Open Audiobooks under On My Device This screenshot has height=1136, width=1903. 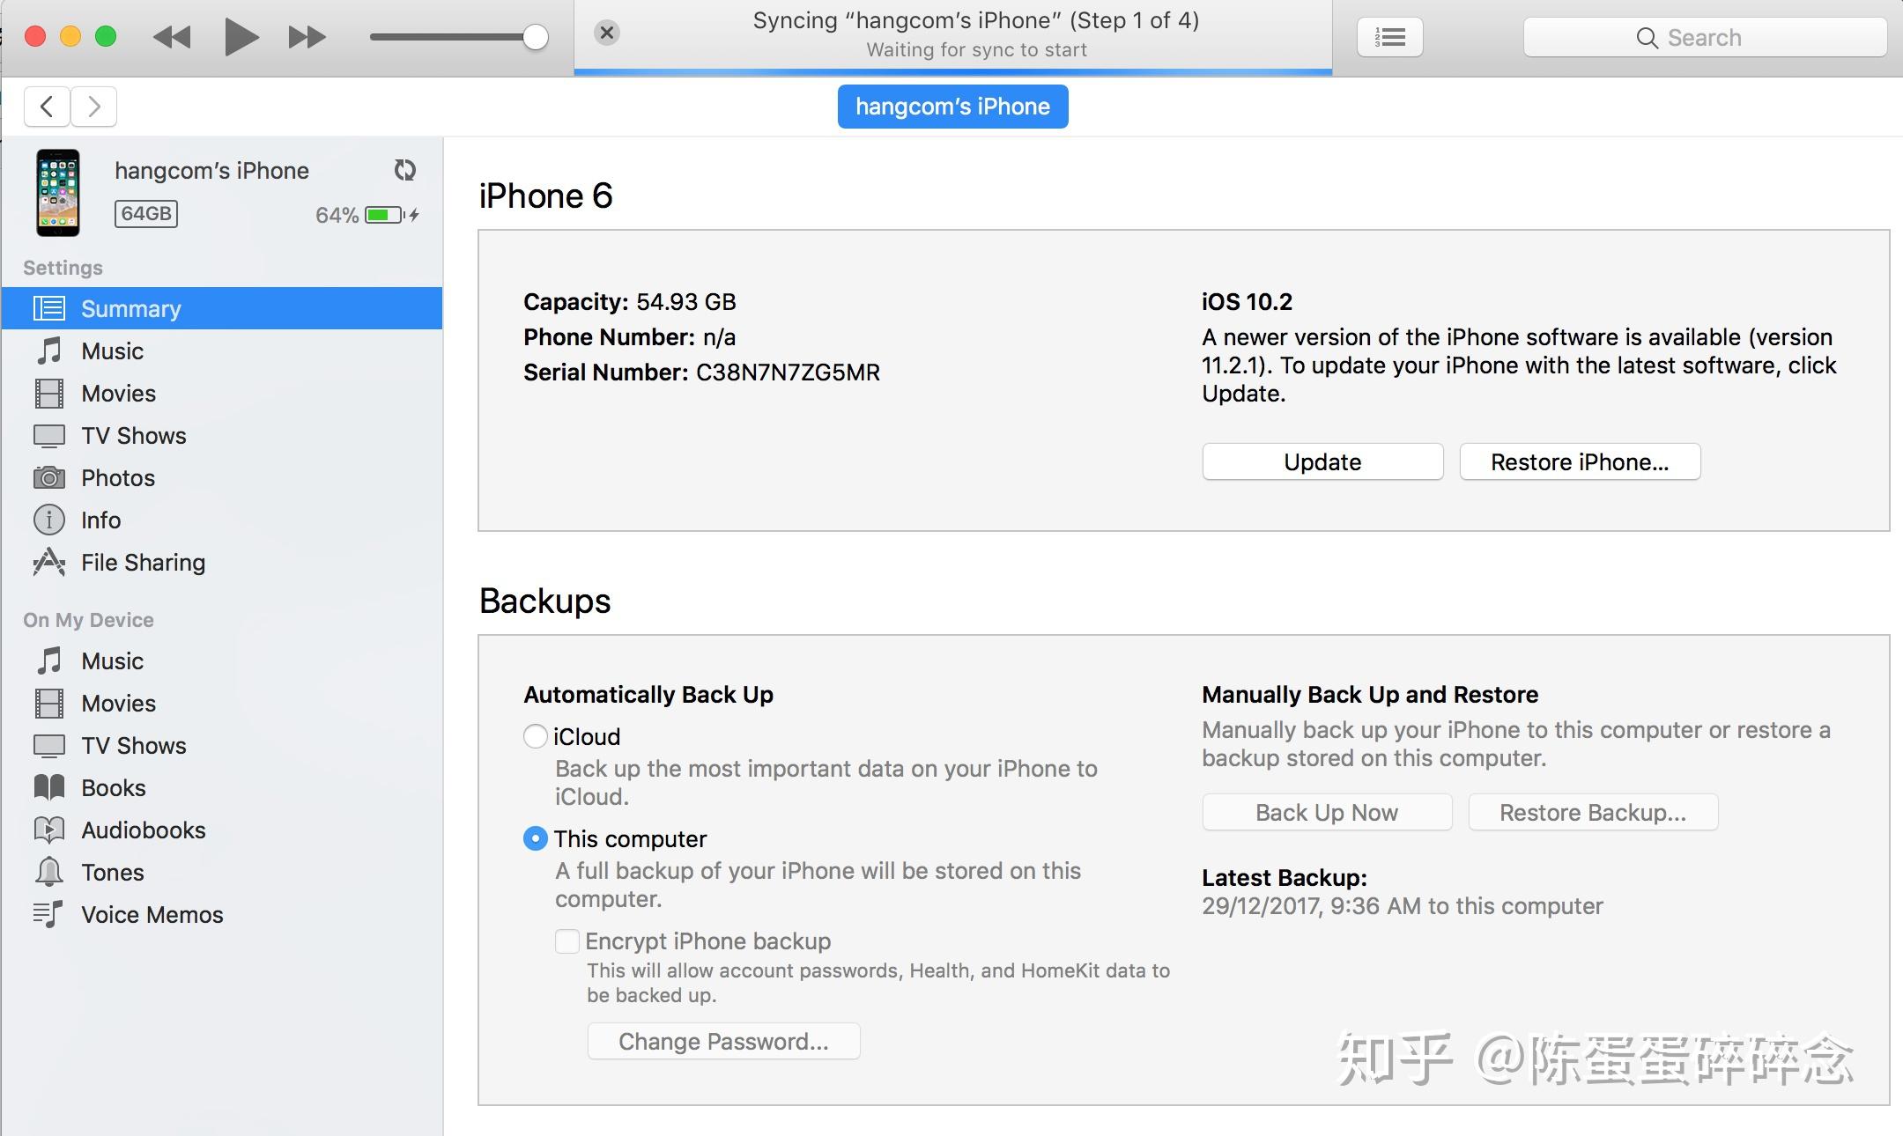tap(143, 830)
